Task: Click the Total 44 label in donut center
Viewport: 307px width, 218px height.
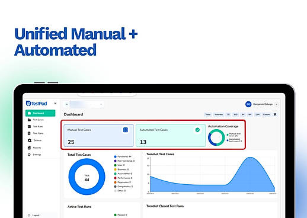Action: tap(87, 178)
